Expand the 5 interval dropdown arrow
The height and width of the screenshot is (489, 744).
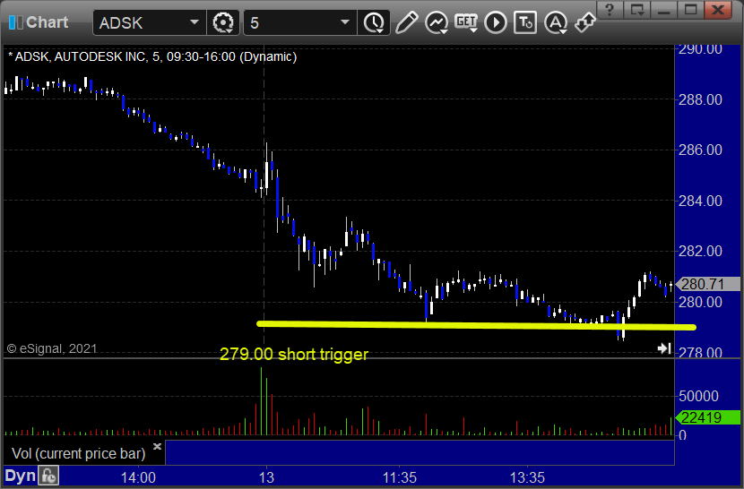345,22
